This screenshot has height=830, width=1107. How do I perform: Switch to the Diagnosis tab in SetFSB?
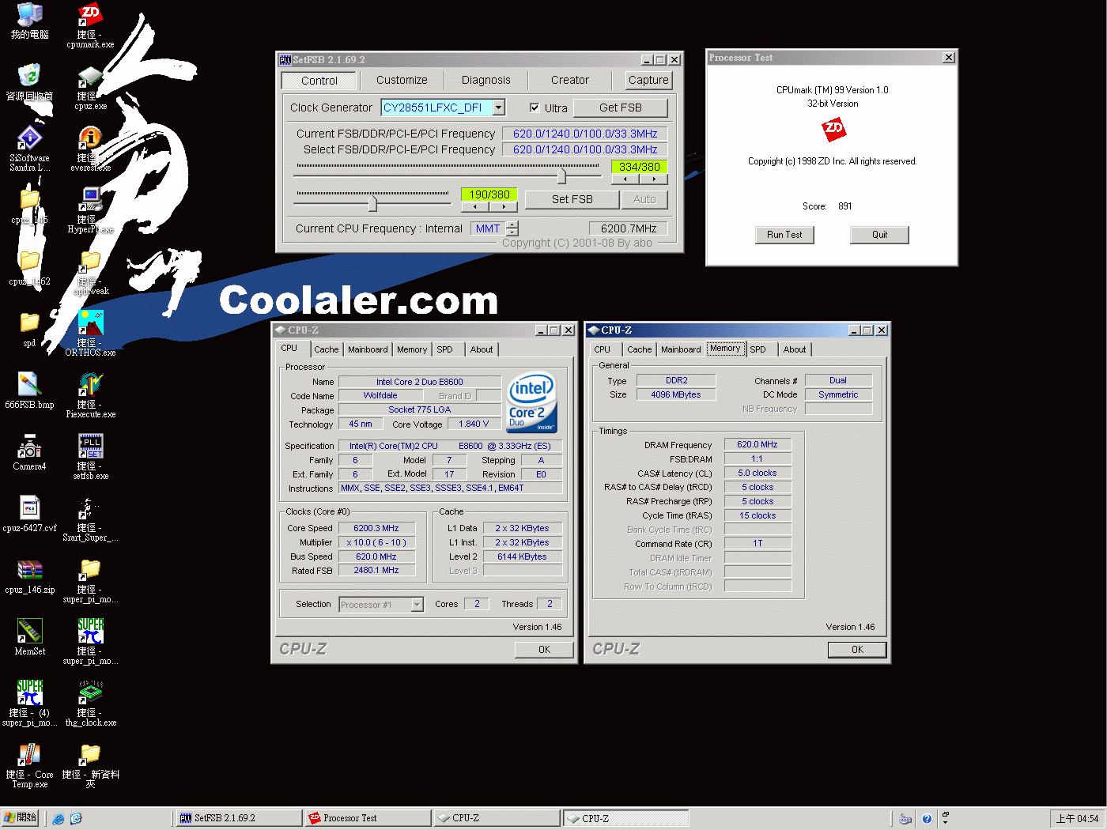(x=485, y=80)
